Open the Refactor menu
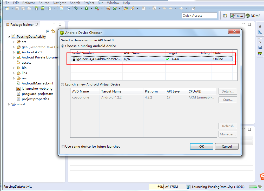Image resolution: width=264 pixels, height=191 pixels. 29,3
